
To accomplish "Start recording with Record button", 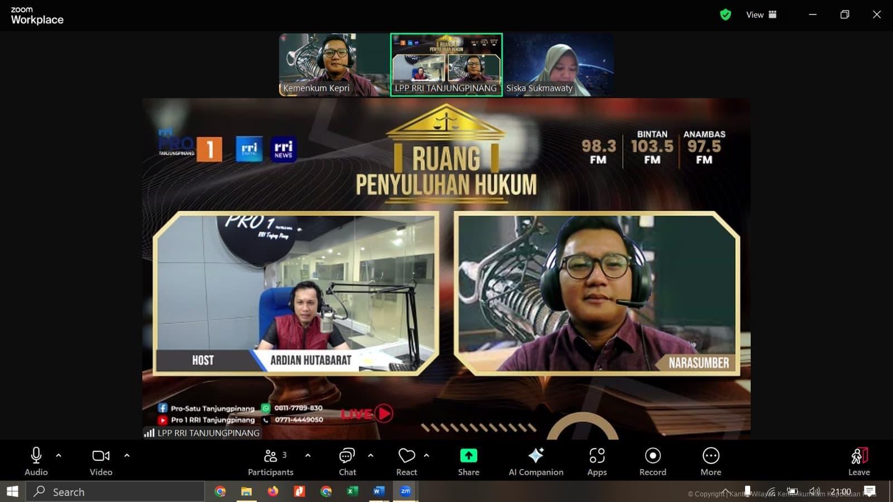I will (x=652, y=462).
